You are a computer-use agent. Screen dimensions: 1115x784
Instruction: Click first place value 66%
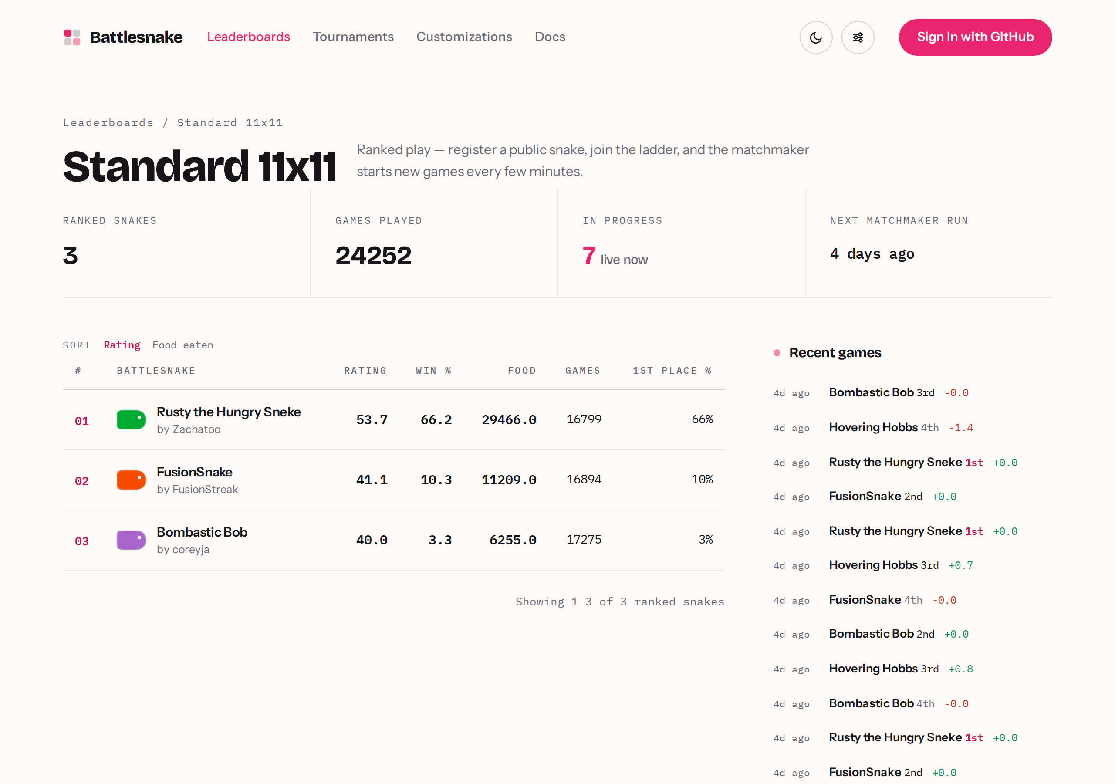[x=702, y=419]
